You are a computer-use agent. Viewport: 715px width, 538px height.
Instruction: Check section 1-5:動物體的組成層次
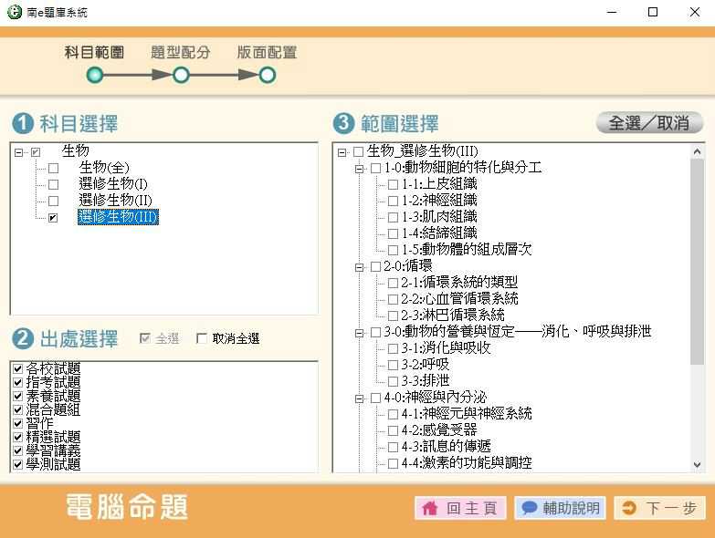pyautogui.click(x=393, y=251)
